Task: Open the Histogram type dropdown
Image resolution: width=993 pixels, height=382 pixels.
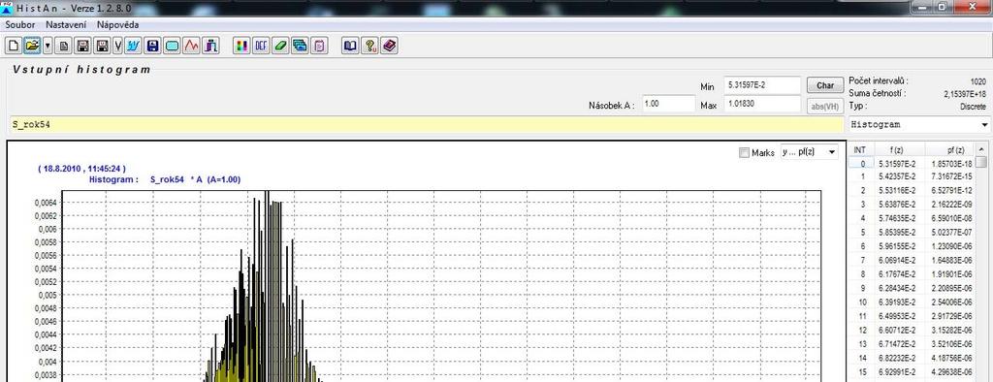Action: 919,125
